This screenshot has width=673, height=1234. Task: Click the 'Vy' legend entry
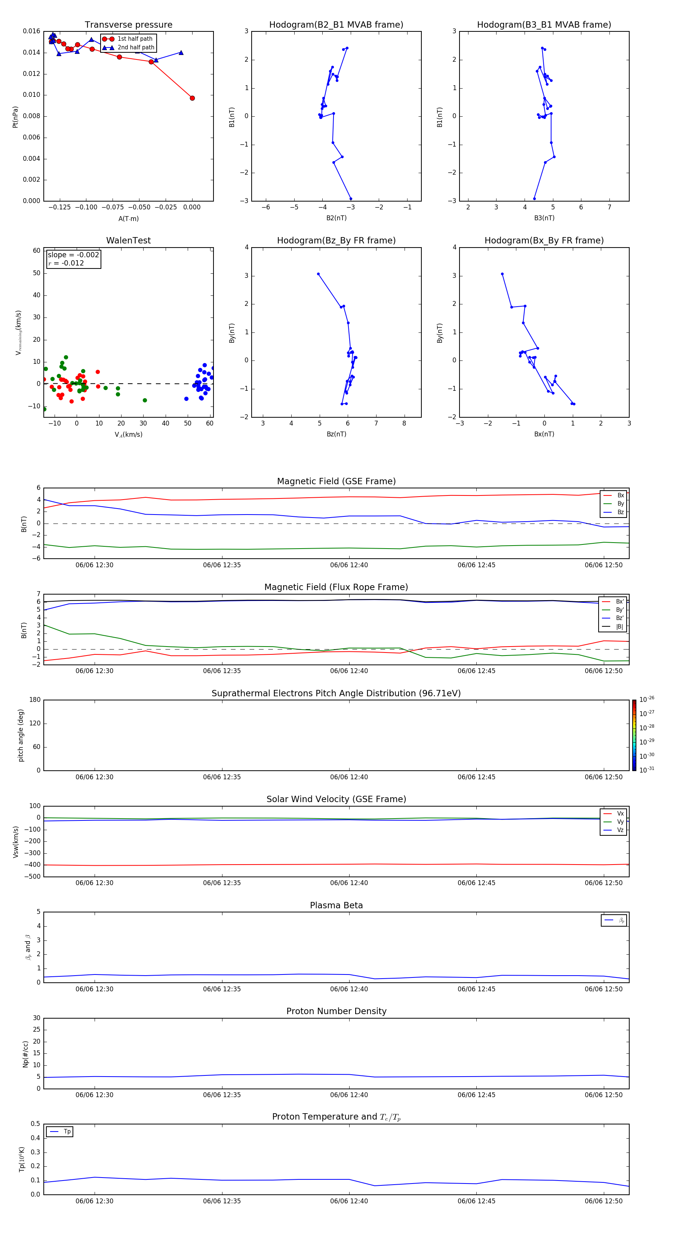pos(614,822)
